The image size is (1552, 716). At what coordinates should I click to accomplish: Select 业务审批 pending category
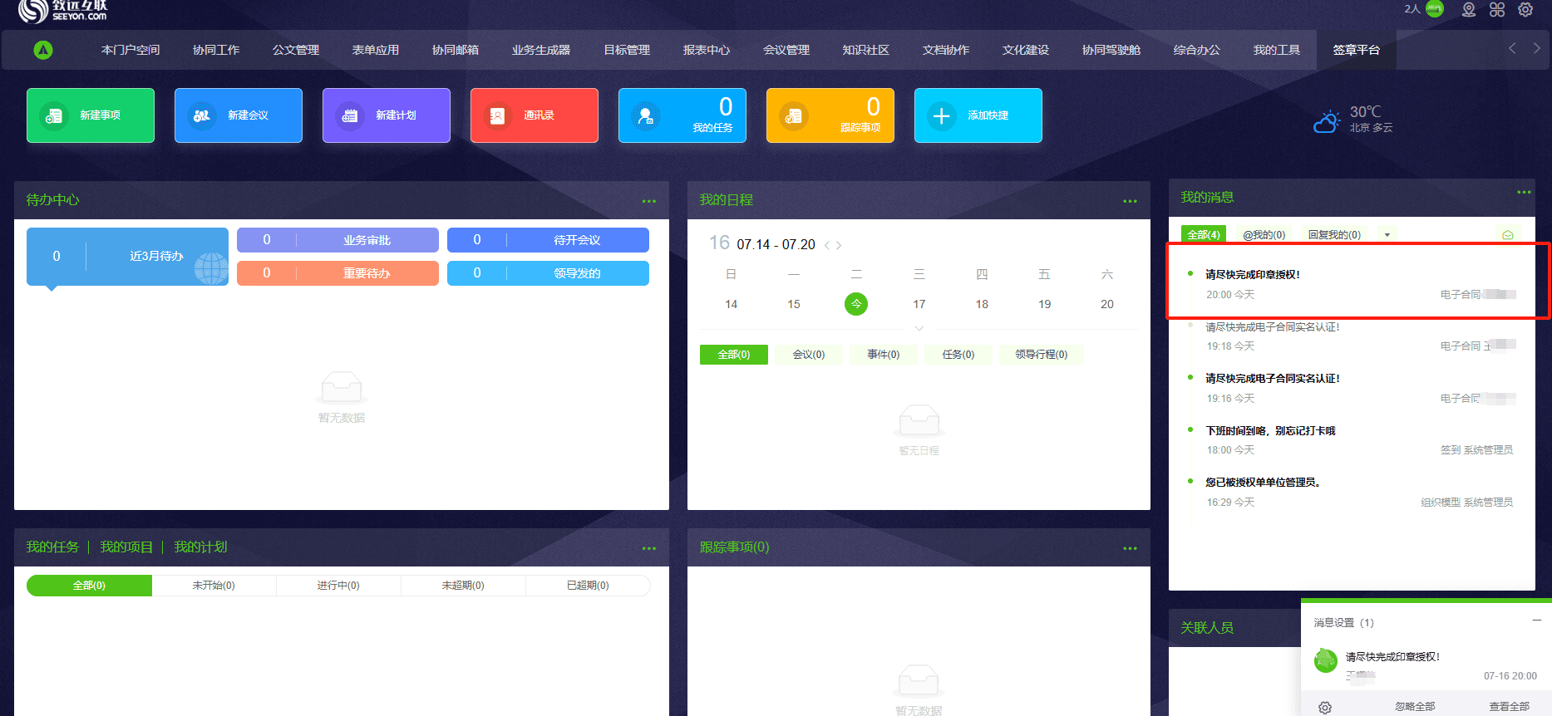(337, 240)
